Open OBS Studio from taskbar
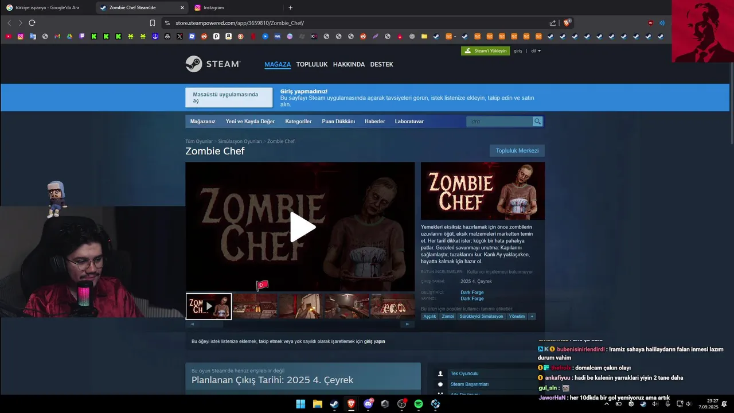This screenshot has width=734, height=413. click(x=401, y=404)
